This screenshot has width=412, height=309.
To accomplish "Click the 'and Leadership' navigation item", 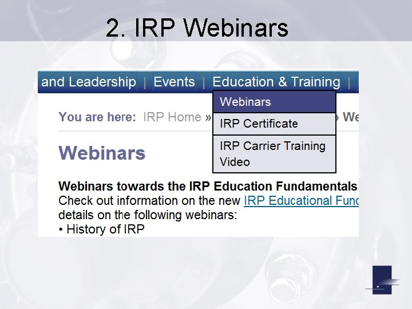I will click(x=89, y=82).
